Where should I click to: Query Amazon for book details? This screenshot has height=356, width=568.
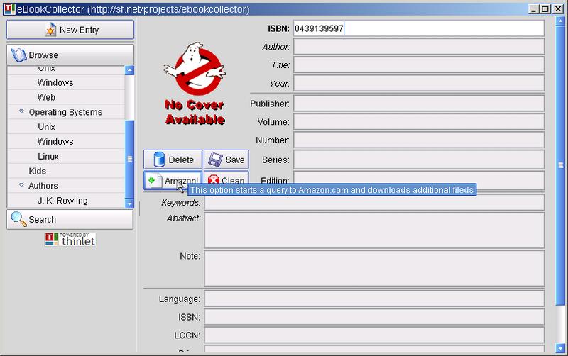pyautogui.click(x=173, y=180)
